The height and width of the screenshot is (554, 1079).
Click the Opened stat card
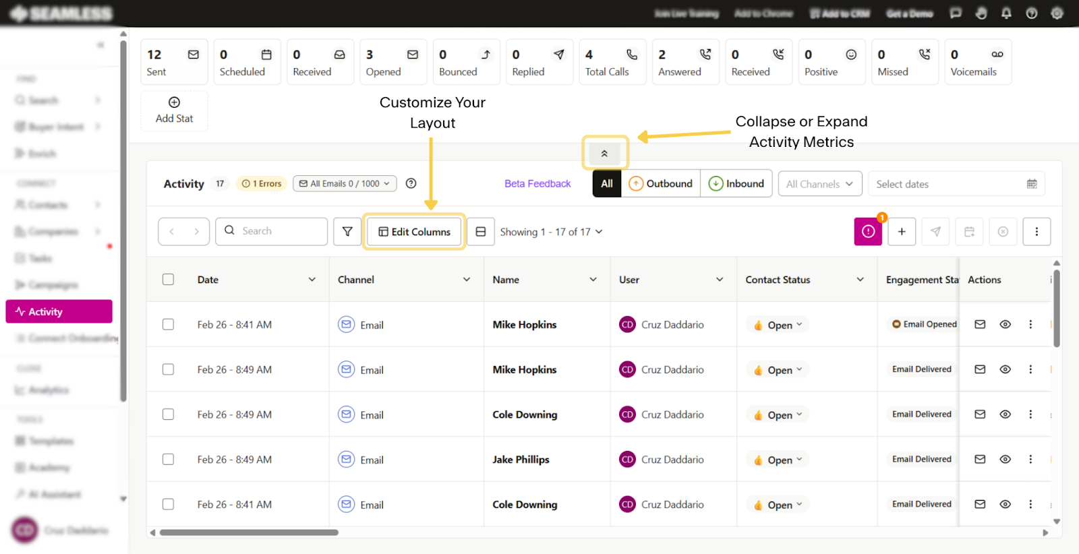point(393,62)
